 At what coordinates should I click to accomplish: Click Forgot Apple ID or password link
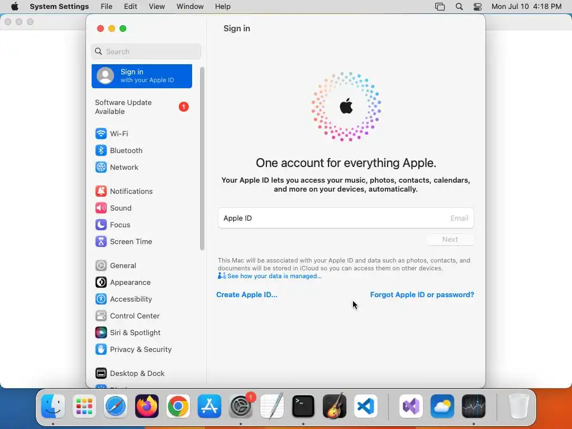tap(422, 295)
